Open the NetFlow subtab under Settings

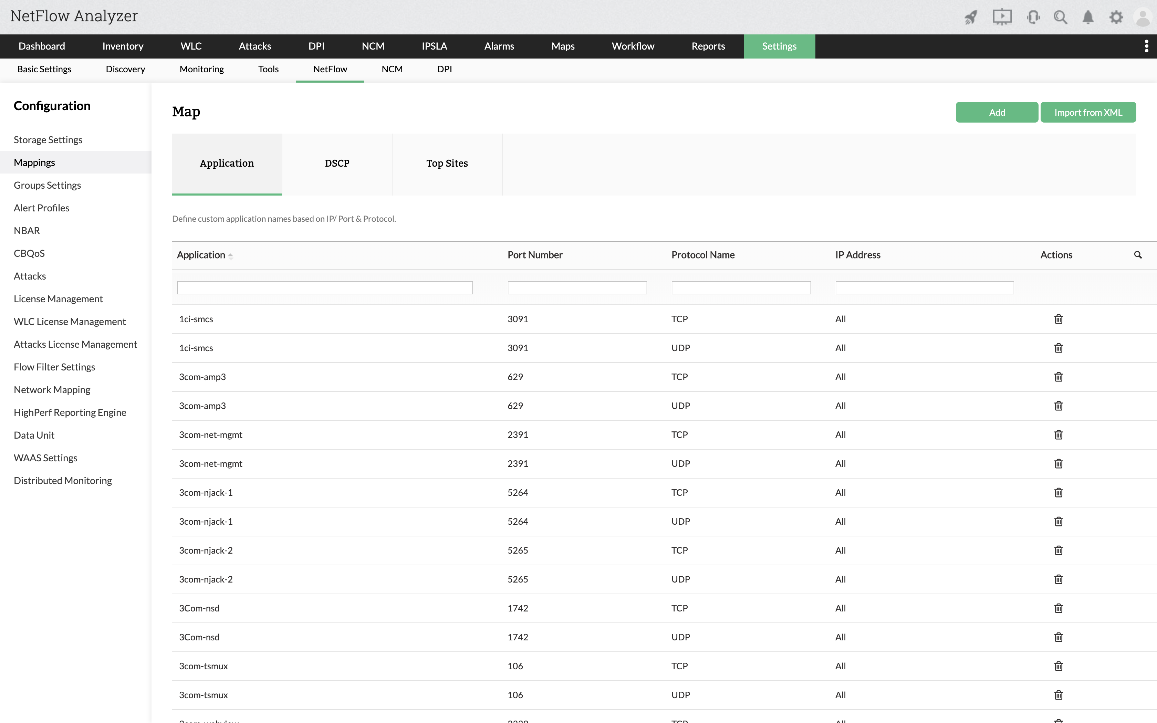click(x=330, y=69)
